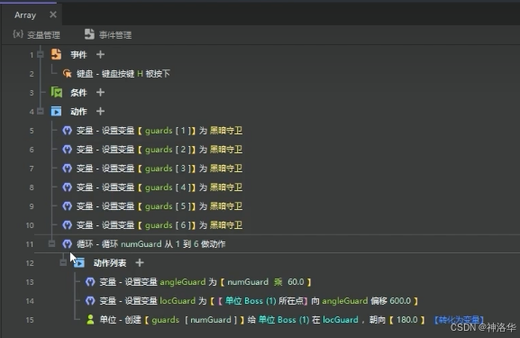Select the H key parameter

point(140,74)
